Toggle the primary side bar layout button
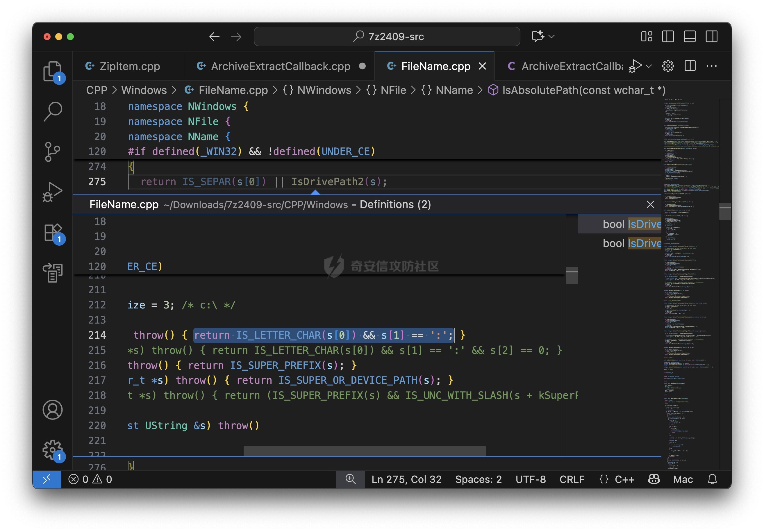The height and width of the screenshot is (532, 764). [x=668, y=36]
